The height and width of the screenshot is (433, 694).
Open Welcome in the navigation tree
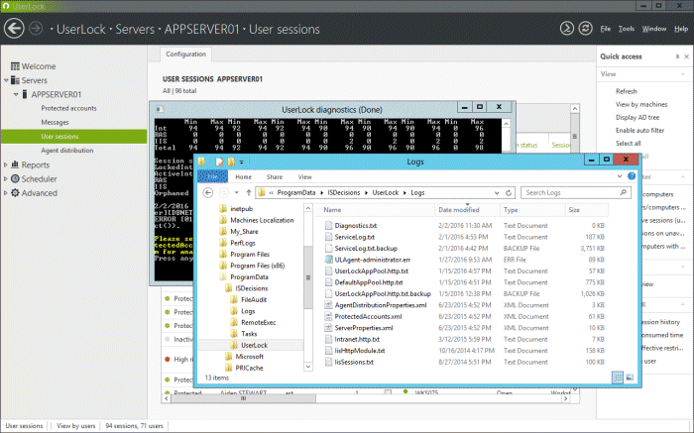point(39,66)
